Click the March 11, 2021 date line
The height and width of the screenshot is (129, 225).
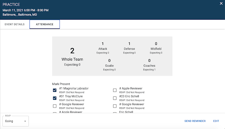pos(25,10)
